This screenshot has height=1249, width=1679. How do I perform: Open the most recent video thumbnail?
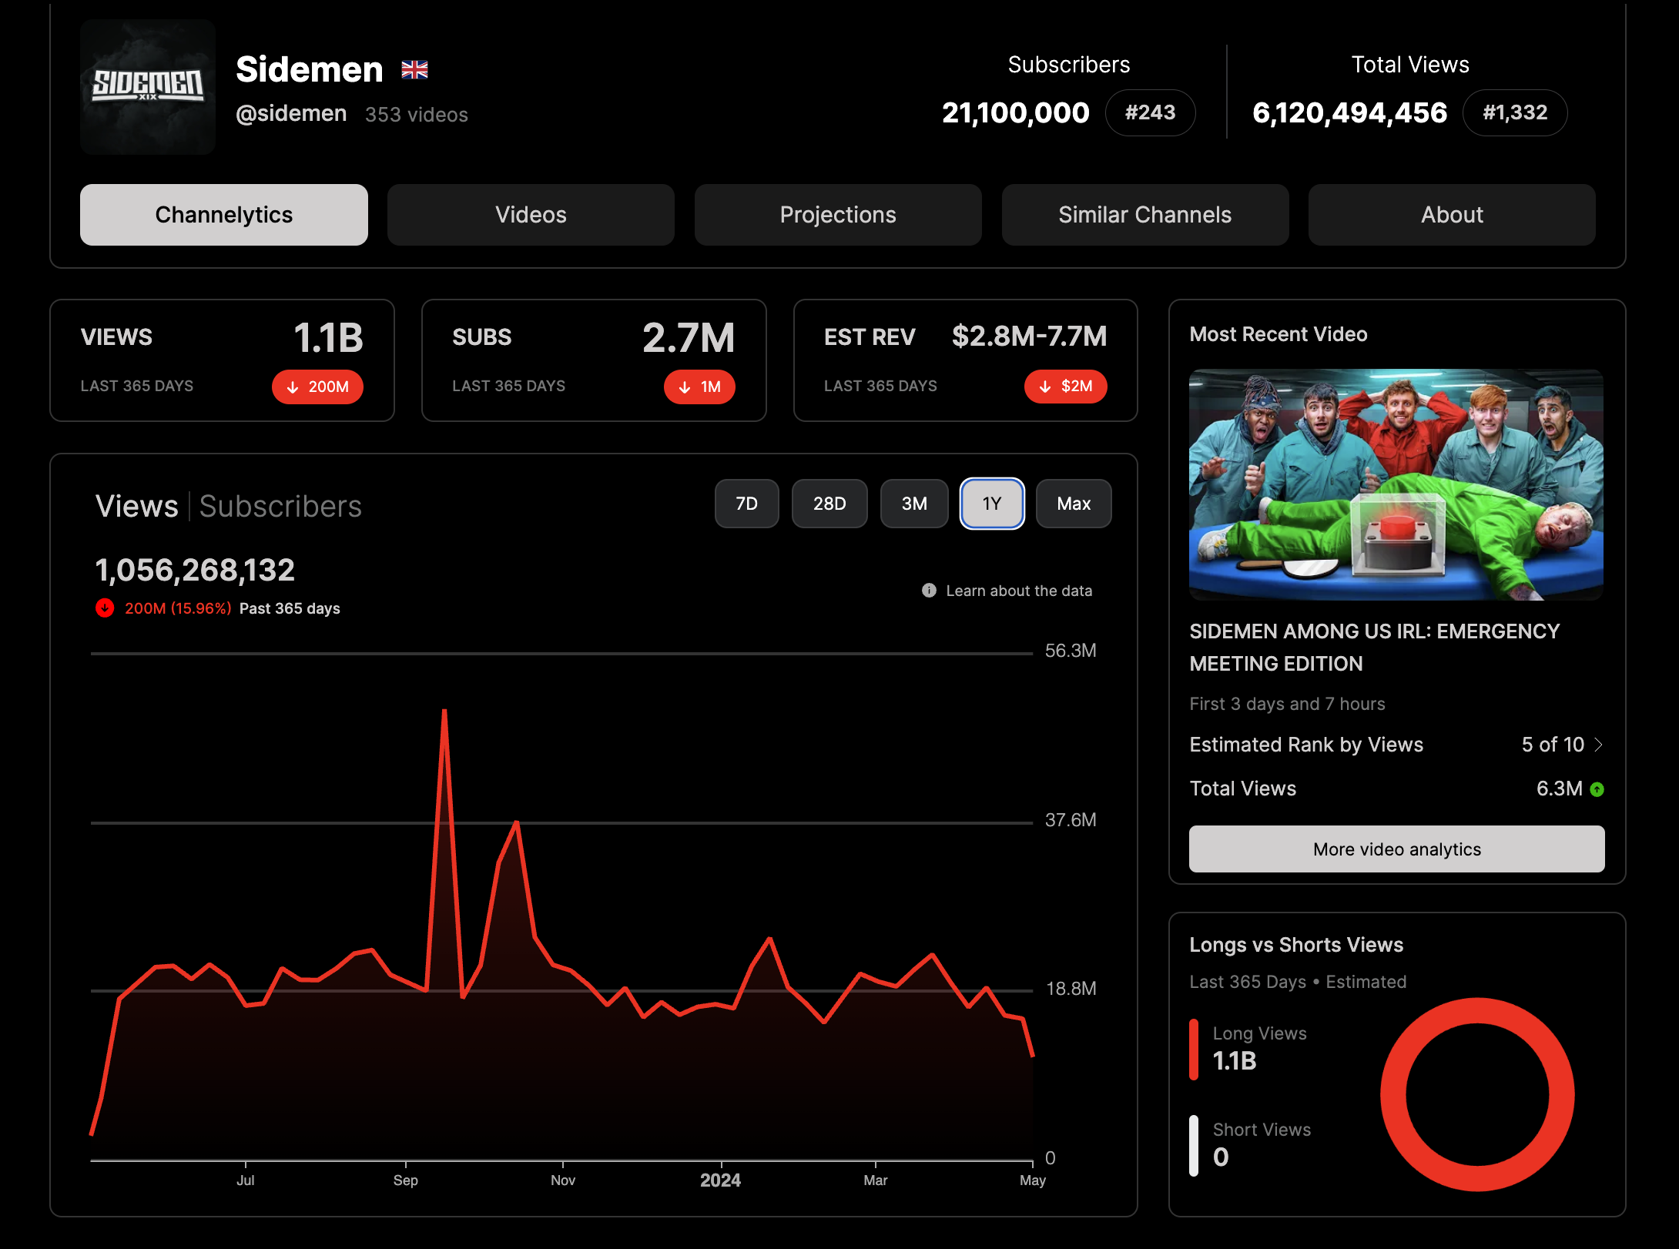pos(1396,484)
